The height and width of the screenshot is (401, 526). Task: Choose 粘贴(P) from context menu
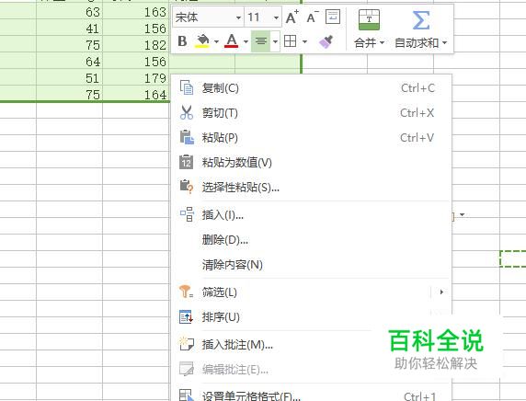312,138
